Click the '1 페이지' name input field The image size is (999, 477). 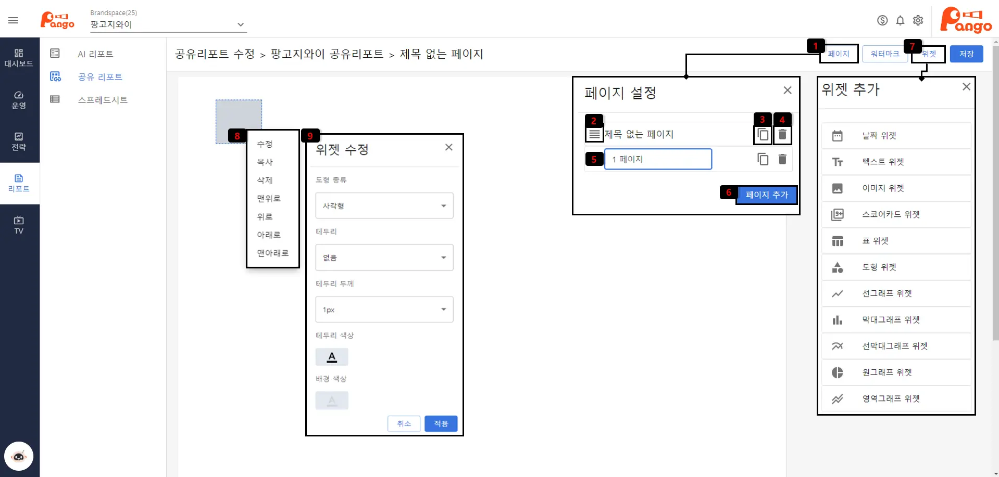pos(658,159)
